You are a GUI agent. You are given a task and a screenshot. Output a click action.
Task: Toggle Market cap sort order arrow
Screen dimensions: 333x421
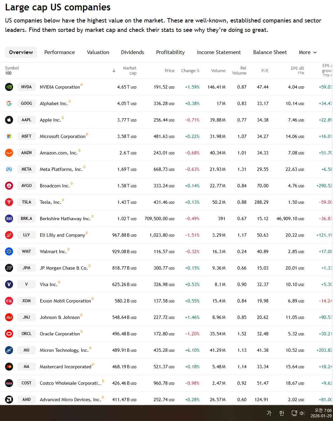coord(114,71)
